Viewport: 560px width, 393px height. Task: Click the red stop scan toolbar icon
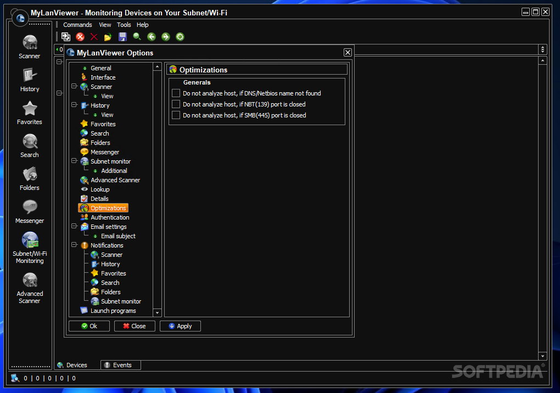pyautogui.click(x=80, y=37)
